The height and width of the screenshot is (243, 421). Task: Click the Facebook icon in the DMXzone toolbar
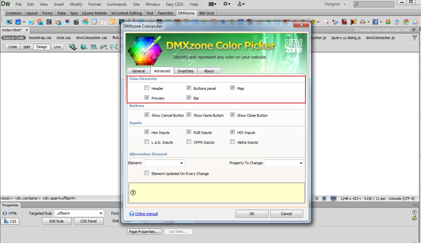[x=375, y=22]
